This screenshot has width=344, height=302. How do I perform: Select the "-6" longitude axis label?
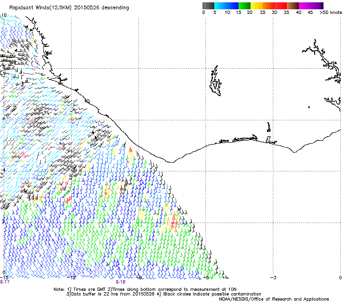[x=206, y=277]
